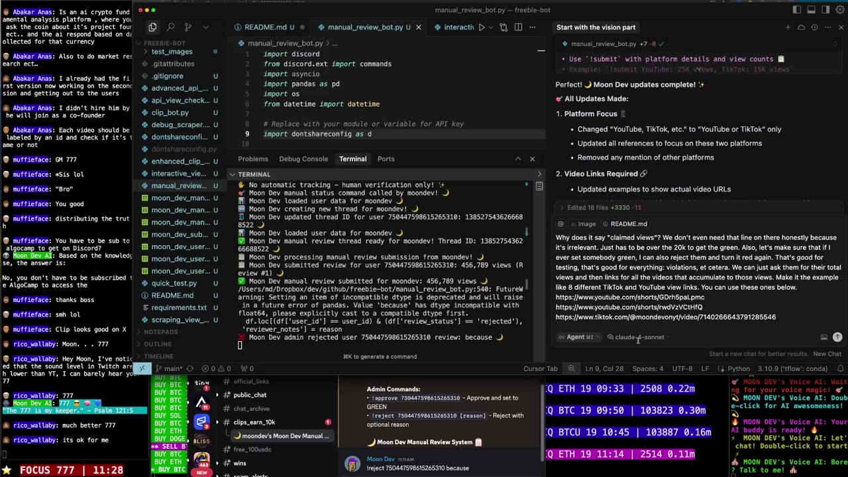Toggle the bottom panel layout icon
848x477 pixels.
click(x=811, y=10)
